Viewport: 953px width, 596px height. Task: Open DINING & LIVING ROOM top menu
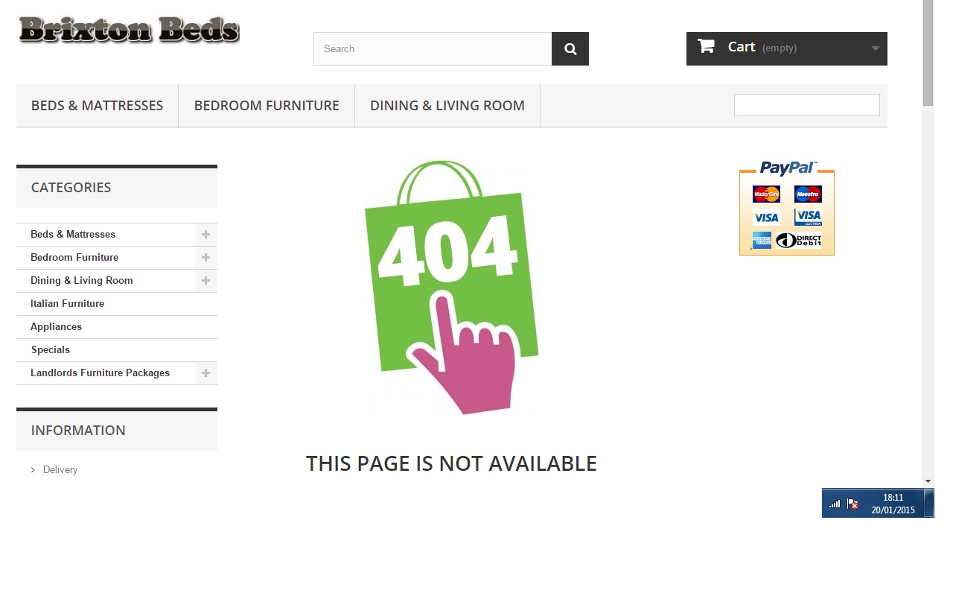[x=447, y=106]
